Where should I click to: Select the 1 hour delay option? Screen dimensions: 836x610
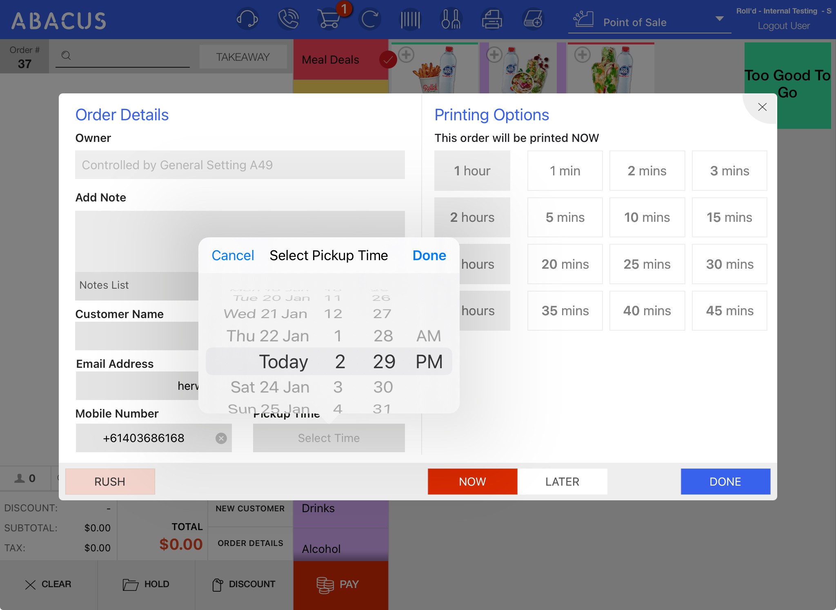click(x=472, y=171)
